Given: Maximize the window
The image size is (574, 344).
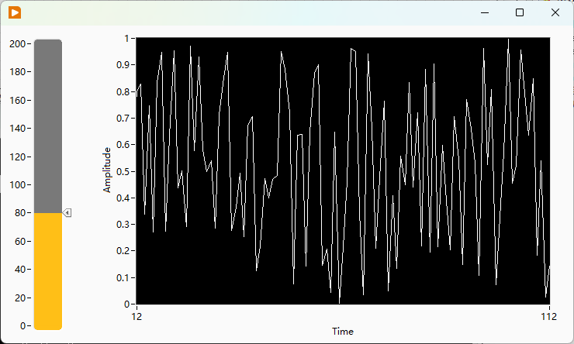Looking at the screenshot, I should [x=520, y=13].
